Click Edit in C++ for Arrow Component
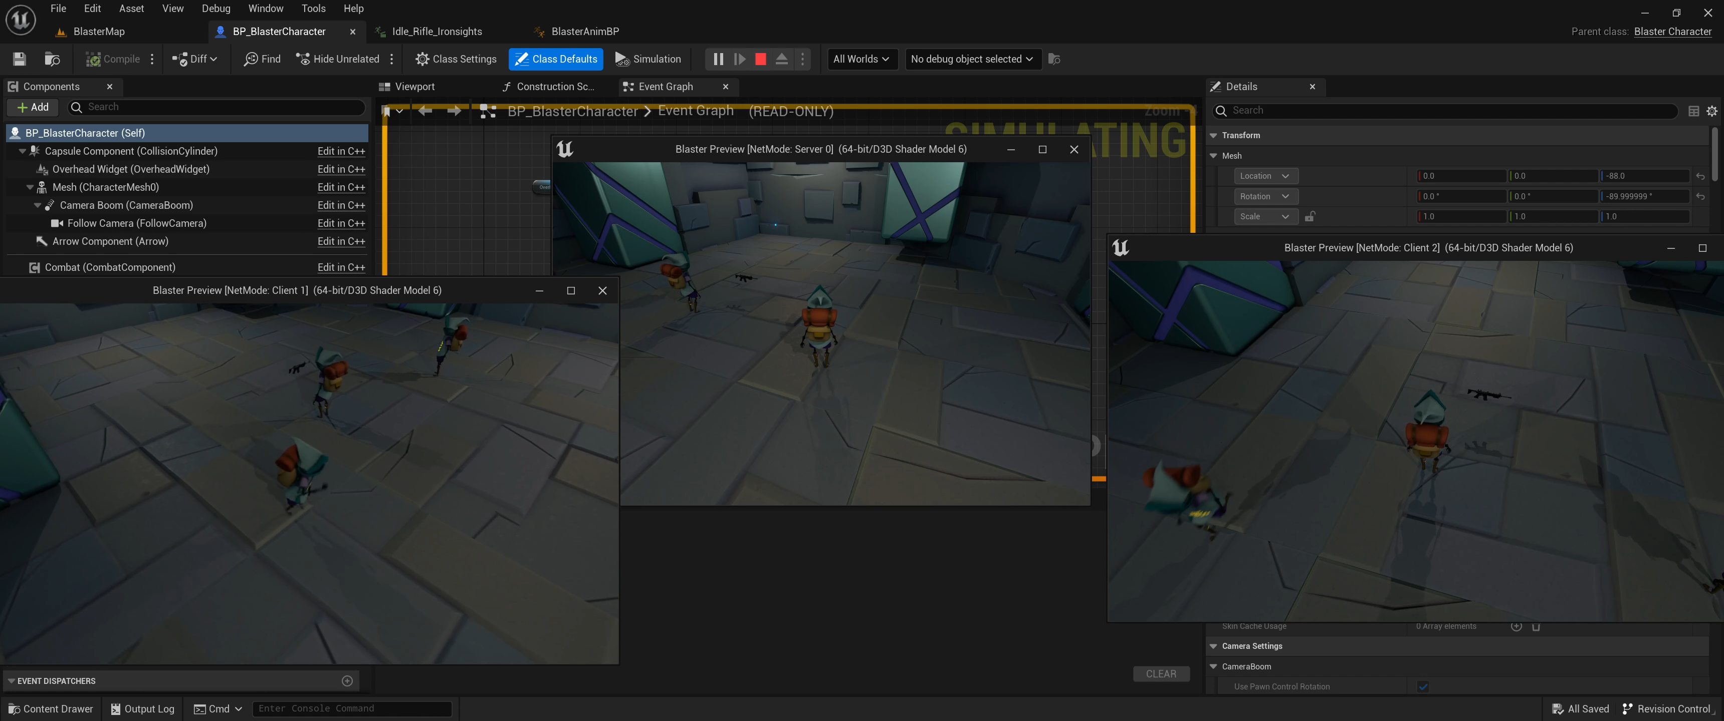The image size is (1724, 721). 341,241
